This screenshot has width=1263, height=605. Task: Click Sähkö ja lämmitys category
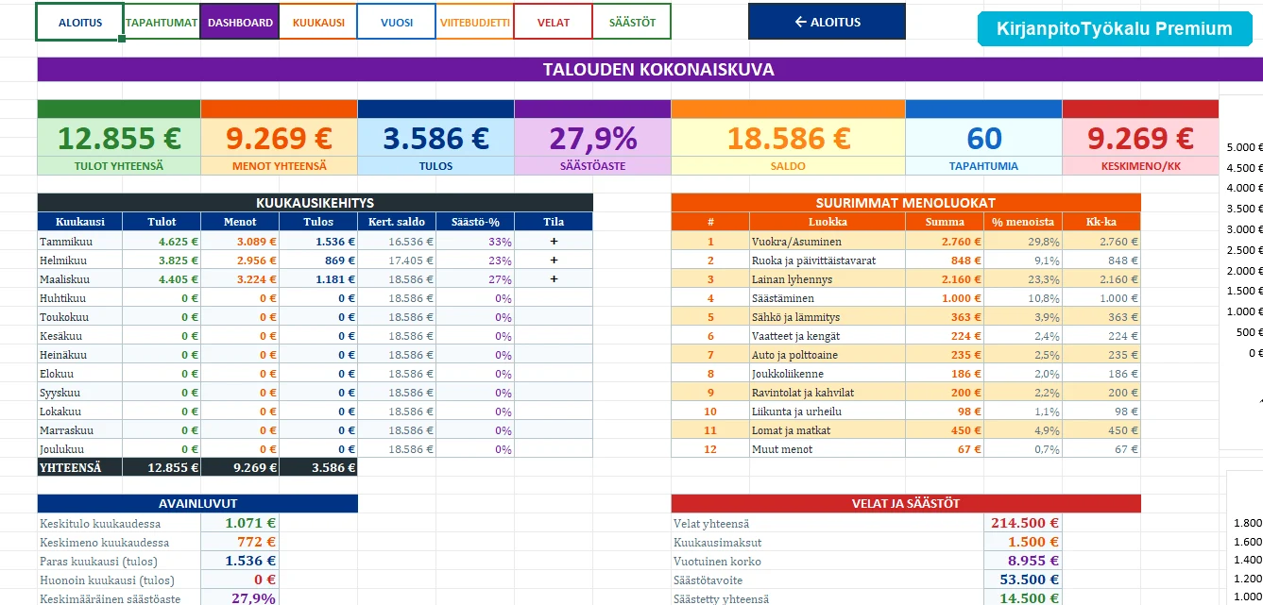click(x=828, y=316)
